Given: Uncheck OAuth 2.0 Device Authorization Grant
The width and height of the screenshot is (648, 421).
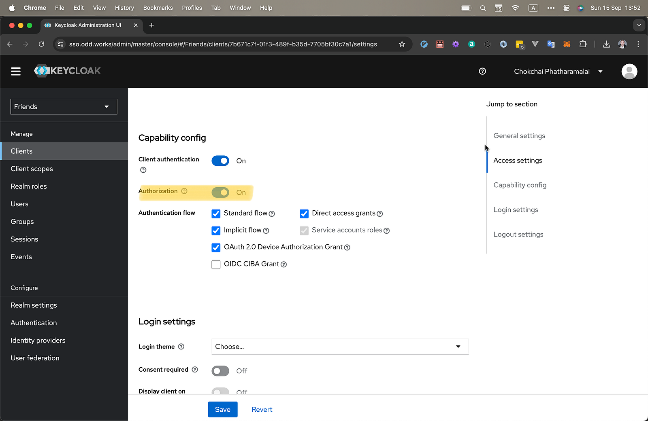Looking at the screenshot, I should pos(216,248).
